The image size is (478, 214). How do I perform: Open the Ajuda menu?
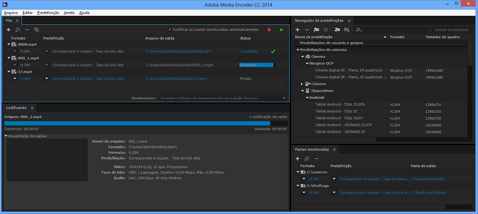click(x=84, y=13)
